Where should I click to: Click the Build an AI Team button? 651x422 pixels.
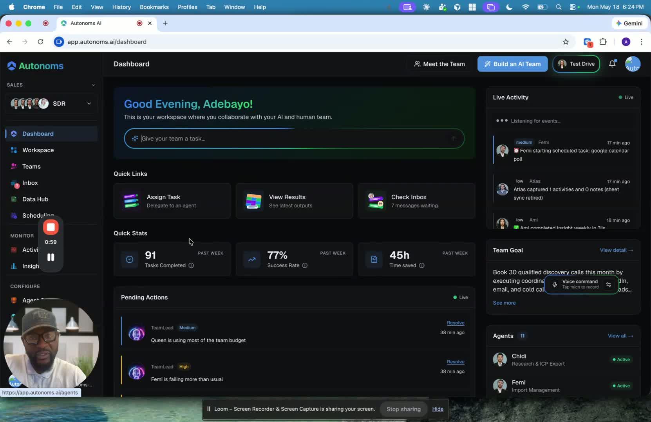click(x=512, y=64)
